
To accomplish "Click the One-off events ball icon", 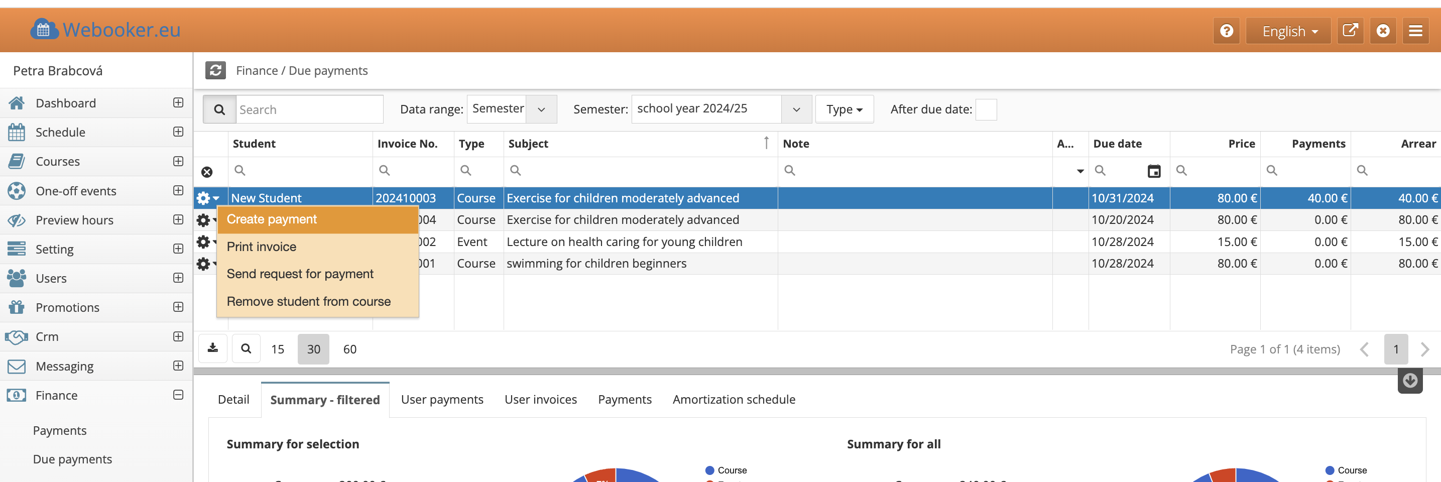I will coord(16,191).
